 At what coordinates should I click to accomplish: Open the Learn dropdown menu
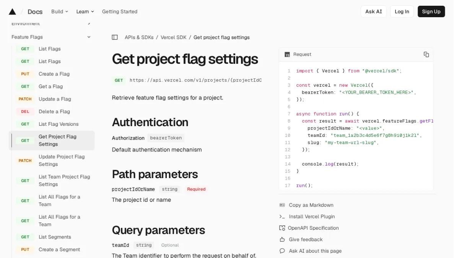click(x=85, y=11)
